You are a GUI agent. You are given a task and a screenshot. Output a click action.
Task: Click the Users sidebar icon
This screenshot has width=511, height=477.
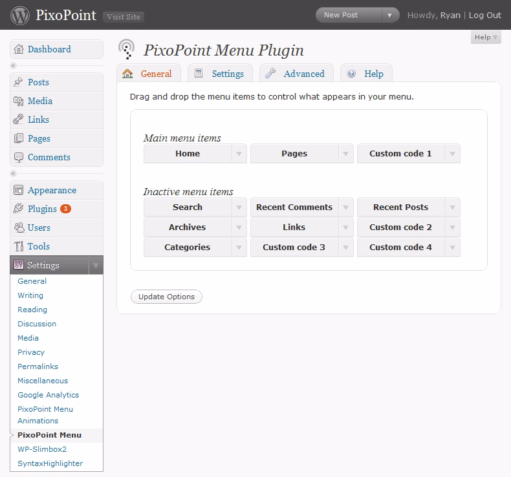pyautogui.click(x=19, y=228)
